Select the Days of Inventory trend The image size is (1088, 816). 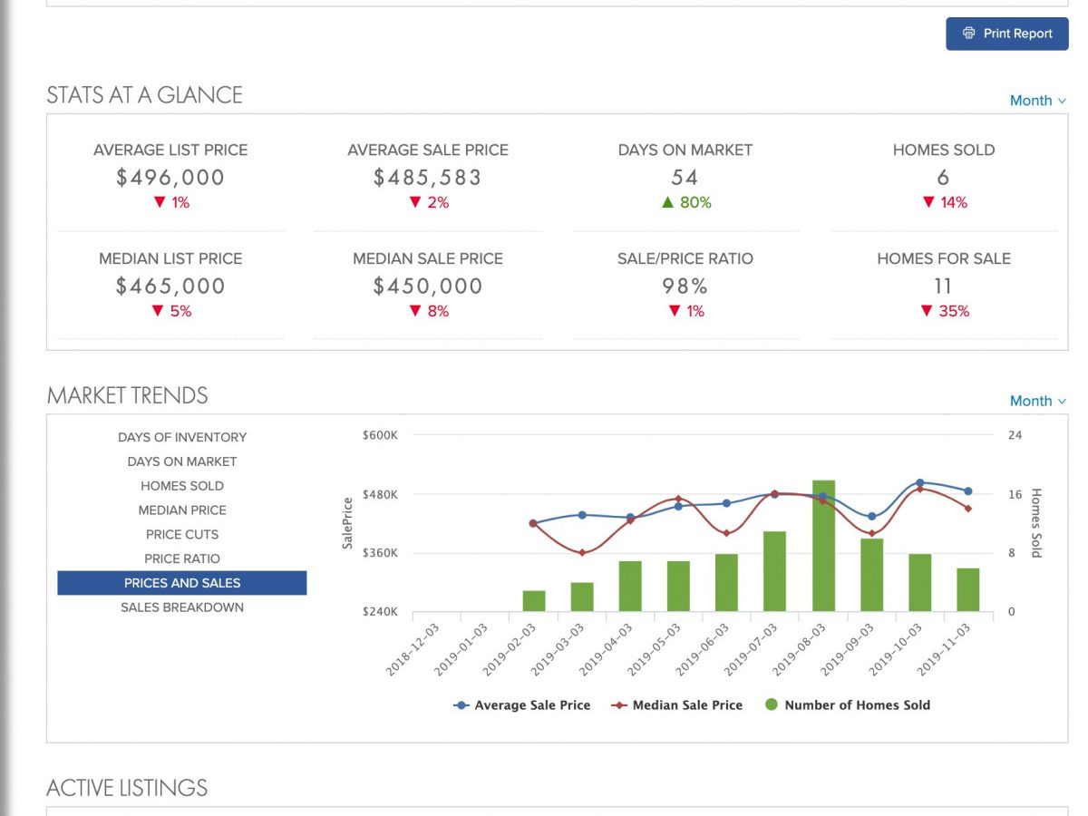[182, 437]
